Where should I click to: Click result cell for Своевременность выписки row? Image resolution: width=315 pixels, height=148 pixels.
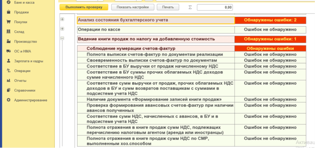point(270,60)
